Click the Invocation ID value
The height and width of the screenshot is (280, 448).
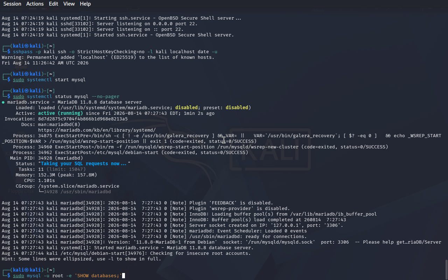83,119
